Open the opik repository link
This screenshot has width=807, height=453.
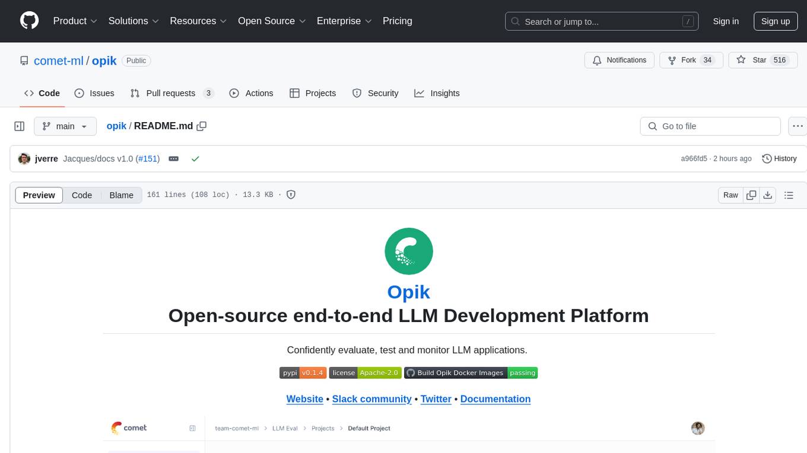[104, 60]
